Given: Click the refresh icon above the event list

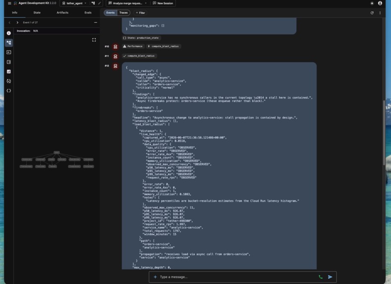Looking at the screenshot, I should pyautogui.click(x=372, y=13).
